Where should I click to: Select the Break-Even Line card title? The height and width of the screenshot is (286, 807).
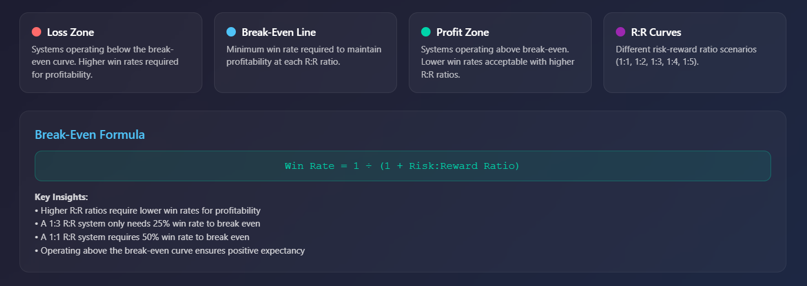(x=278, y=32)
